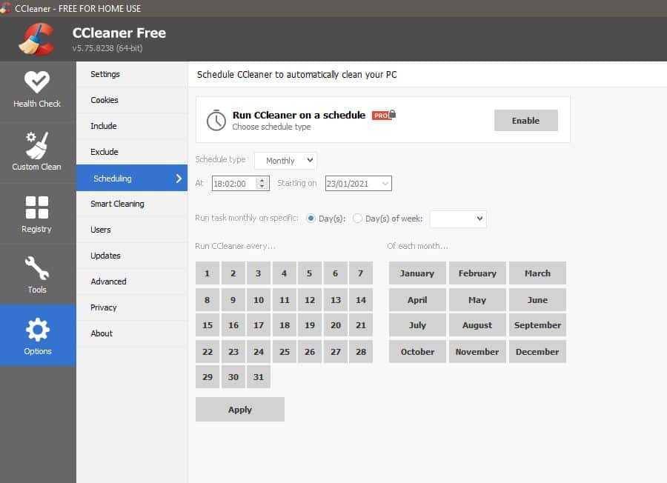Toggle day 14 of the month
This screenshot has width=667, height=483.
[361, 300]
